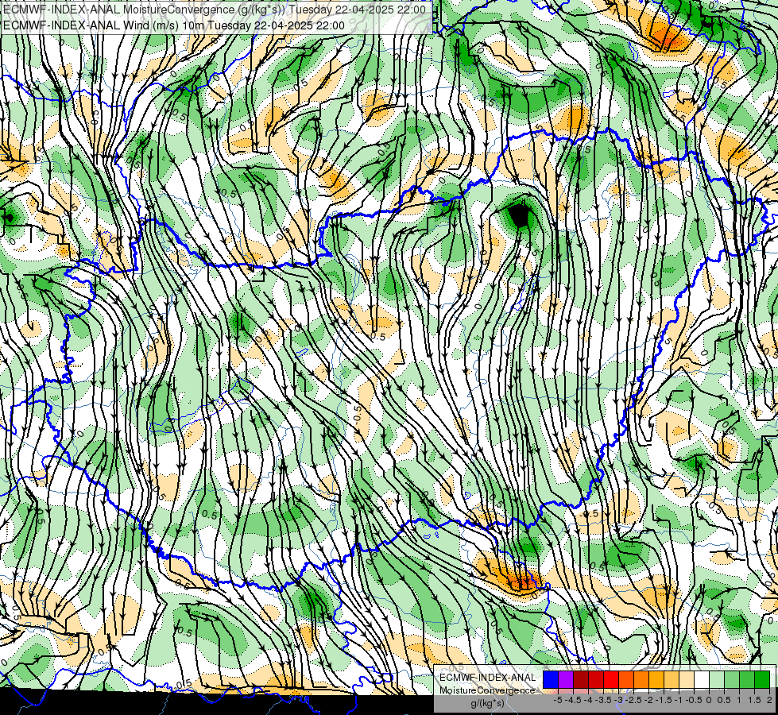This screenshot has width=778, height=715.
Task: Click the MoistureConvergence title line at top
Action: [x=215, y=10]
